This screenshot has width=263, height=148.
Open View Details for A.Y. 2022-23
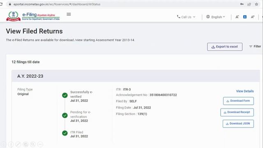click(x=245, y=91)
